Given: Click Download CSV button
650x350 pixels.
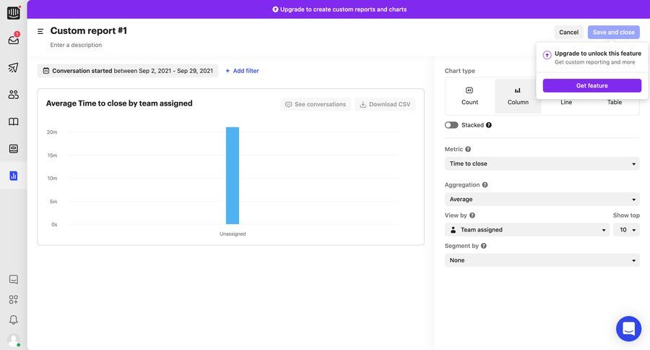Looking at the screenshot, I should coord(385,104).
